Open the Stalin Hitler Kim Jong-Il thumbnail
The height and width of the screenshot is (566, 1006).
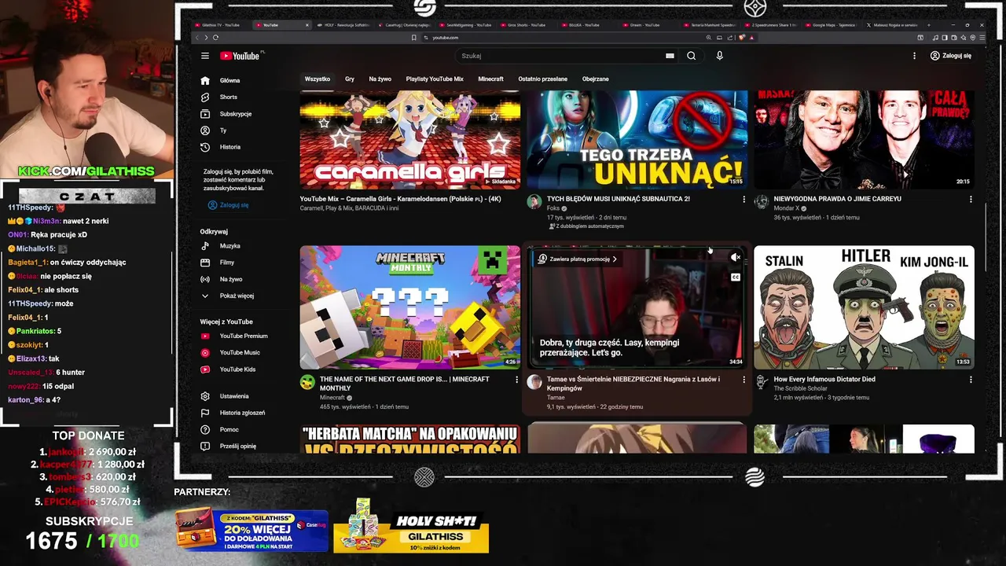(864, 307)
